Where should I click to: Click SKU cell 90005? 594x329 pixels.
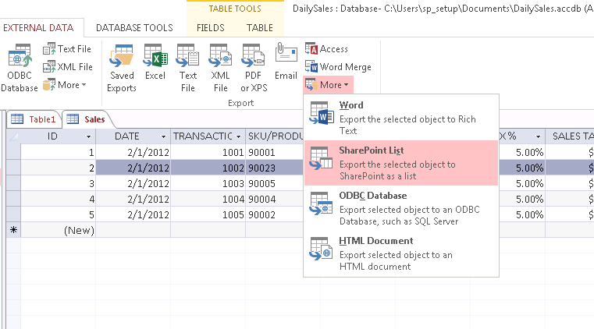click(275, 183)
